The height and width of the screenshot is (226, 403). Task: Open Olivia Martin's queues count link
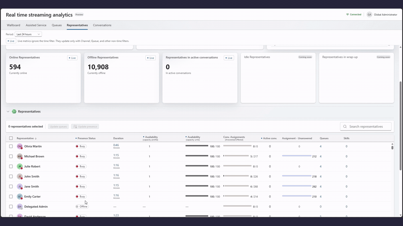tap(320, 146)
